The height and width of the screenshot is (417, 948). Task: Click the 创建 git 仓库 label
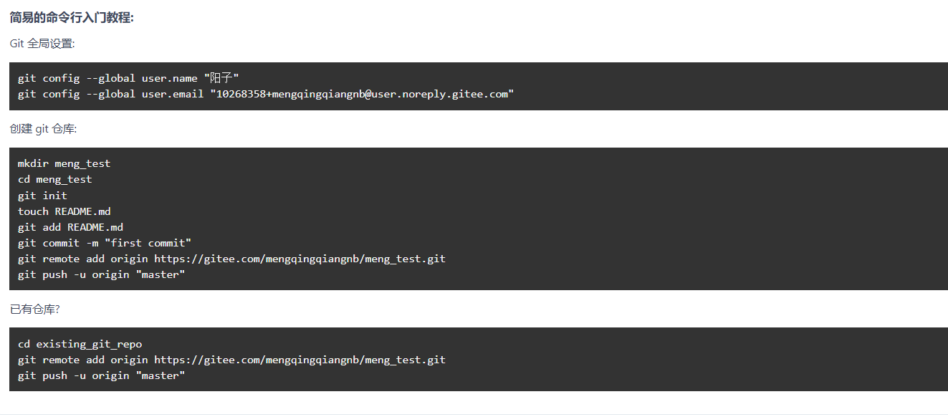coord(43,129)
